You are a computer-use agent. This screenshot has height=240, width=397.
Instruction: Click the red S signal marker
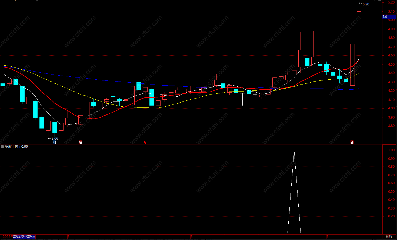tap(145, 143)
